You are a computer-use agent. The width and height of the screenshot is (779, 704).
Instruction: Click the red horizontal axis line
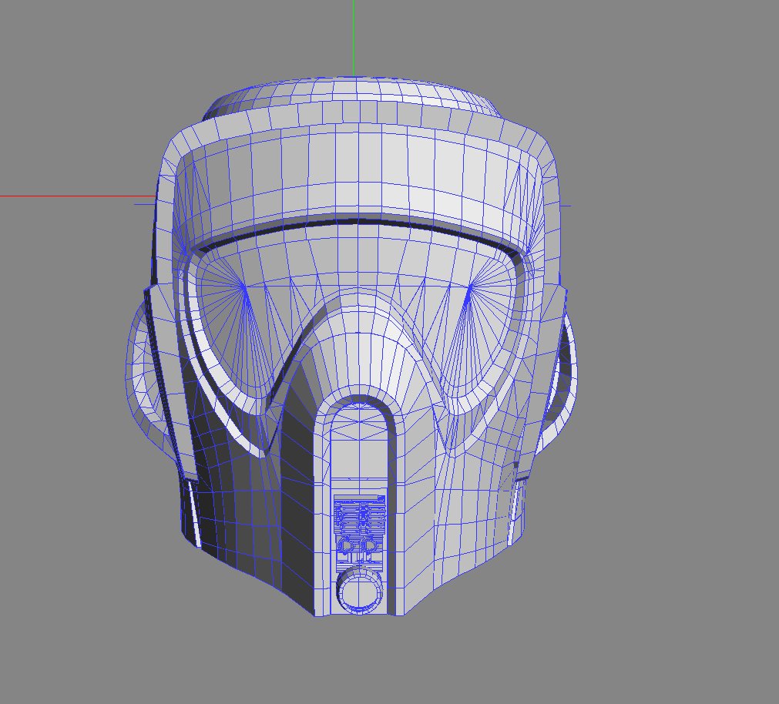78,196
